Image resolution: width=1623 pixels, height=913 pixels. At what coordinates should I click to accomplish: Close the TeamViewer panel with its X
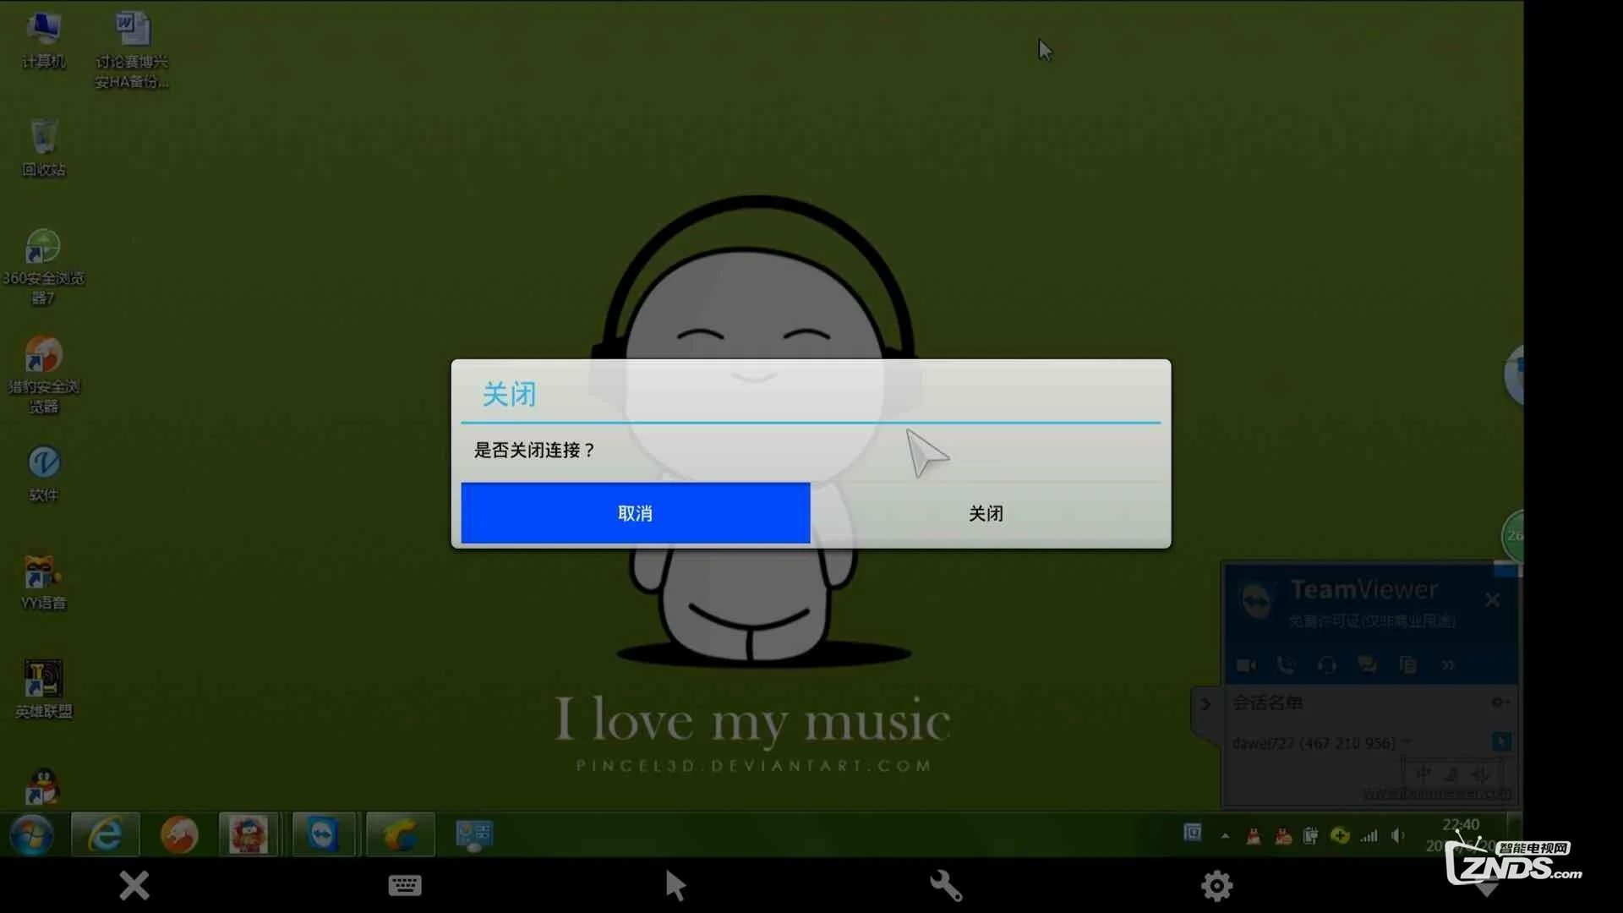1492,599
